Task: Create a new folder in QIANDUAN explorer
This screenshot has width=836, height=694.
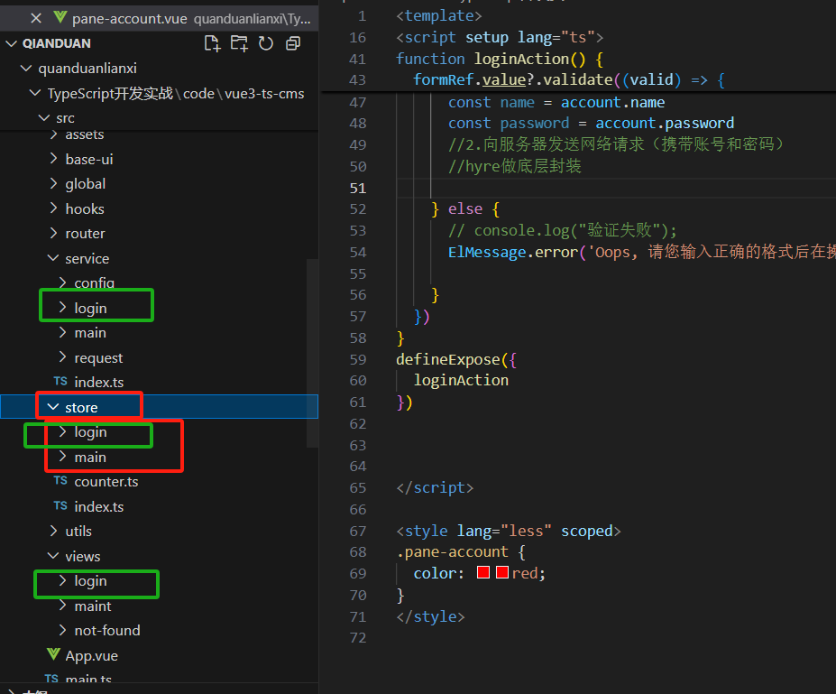Action: (x=239, y=43)
